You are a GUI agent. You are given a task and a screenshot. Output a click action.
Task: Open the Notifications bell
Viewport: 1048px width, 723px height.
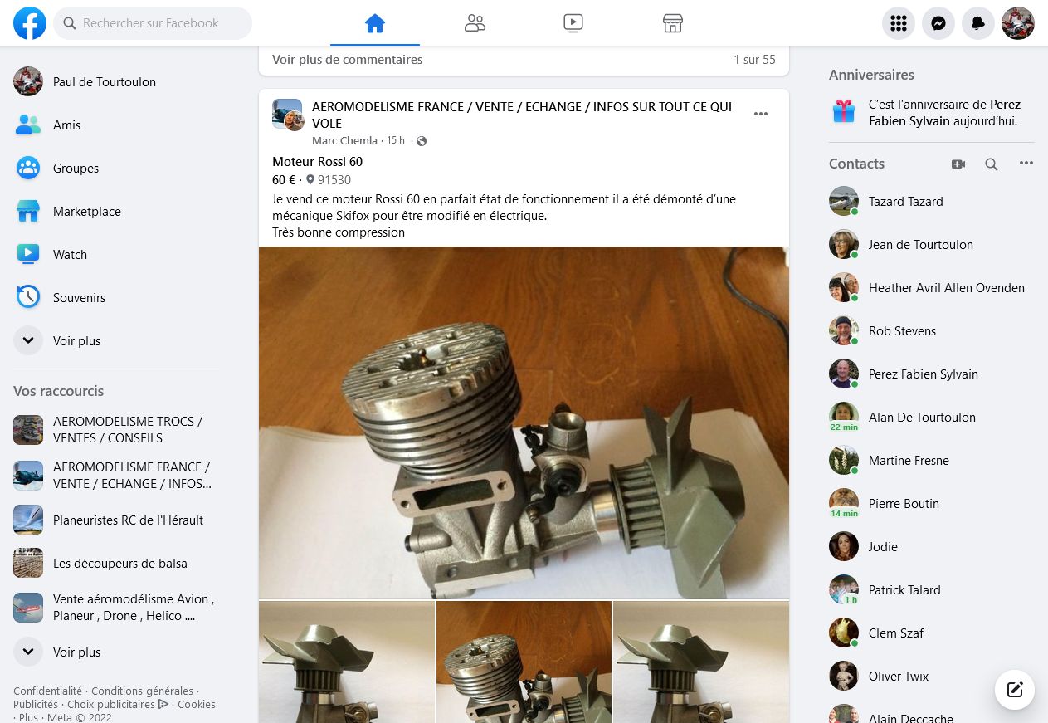(978, 23)
